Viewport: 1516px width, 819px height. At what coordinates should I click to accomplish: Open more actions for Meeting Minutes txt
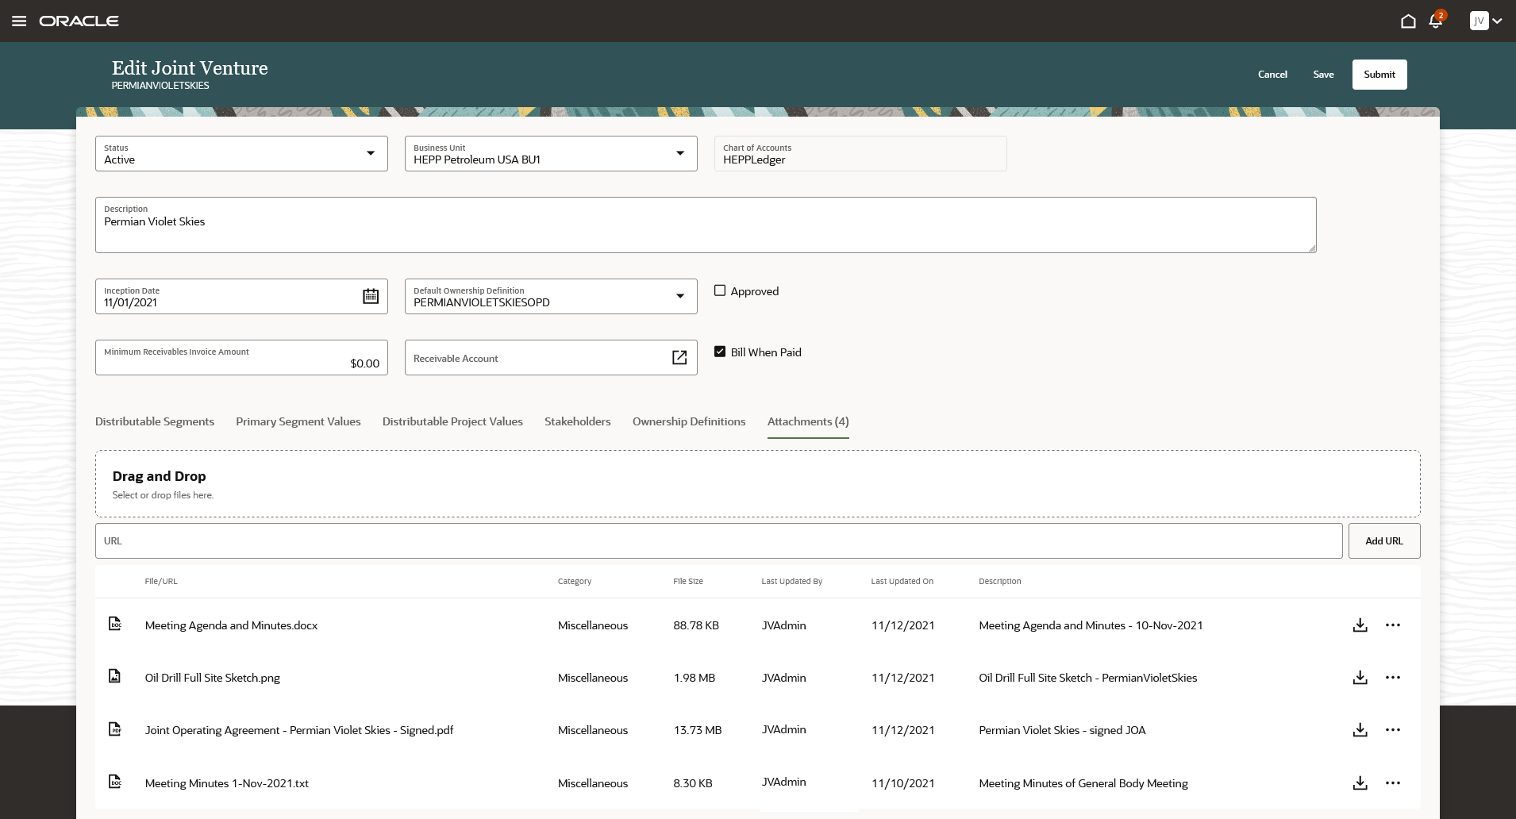click(x=1393, y=783)
